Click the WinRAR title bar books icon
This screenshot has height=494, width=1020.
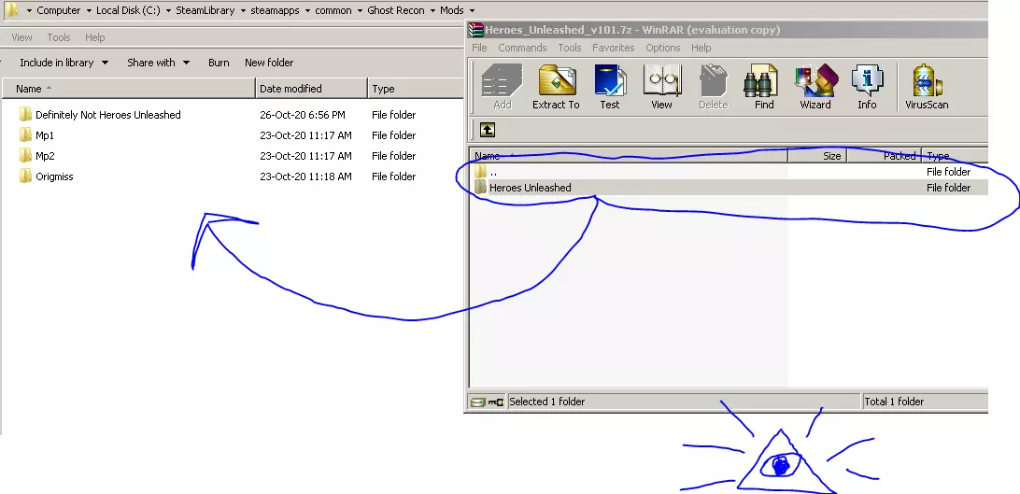click(476, 30)
